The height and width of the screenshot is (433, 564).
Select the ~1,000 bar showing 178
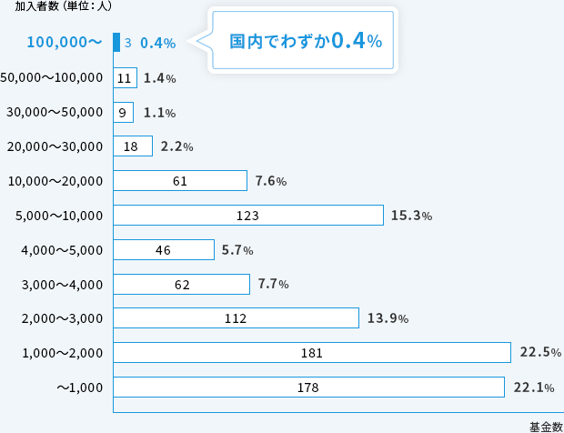pyautogui.click(x=308, y=388)
